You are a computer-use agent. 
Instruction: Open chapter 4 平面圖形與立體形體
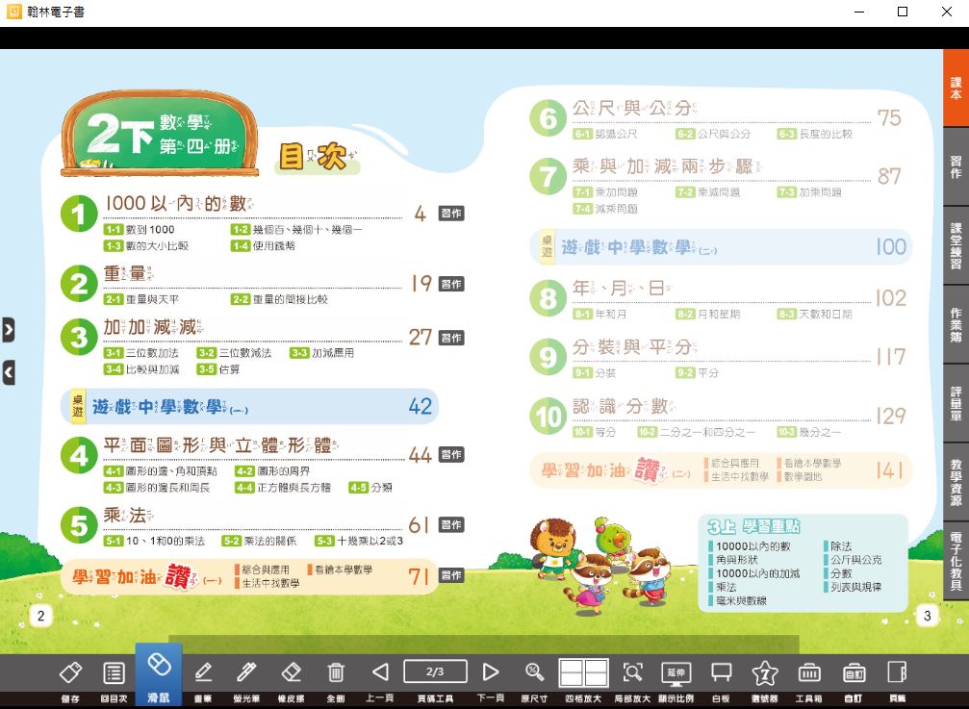pos(220,445)
